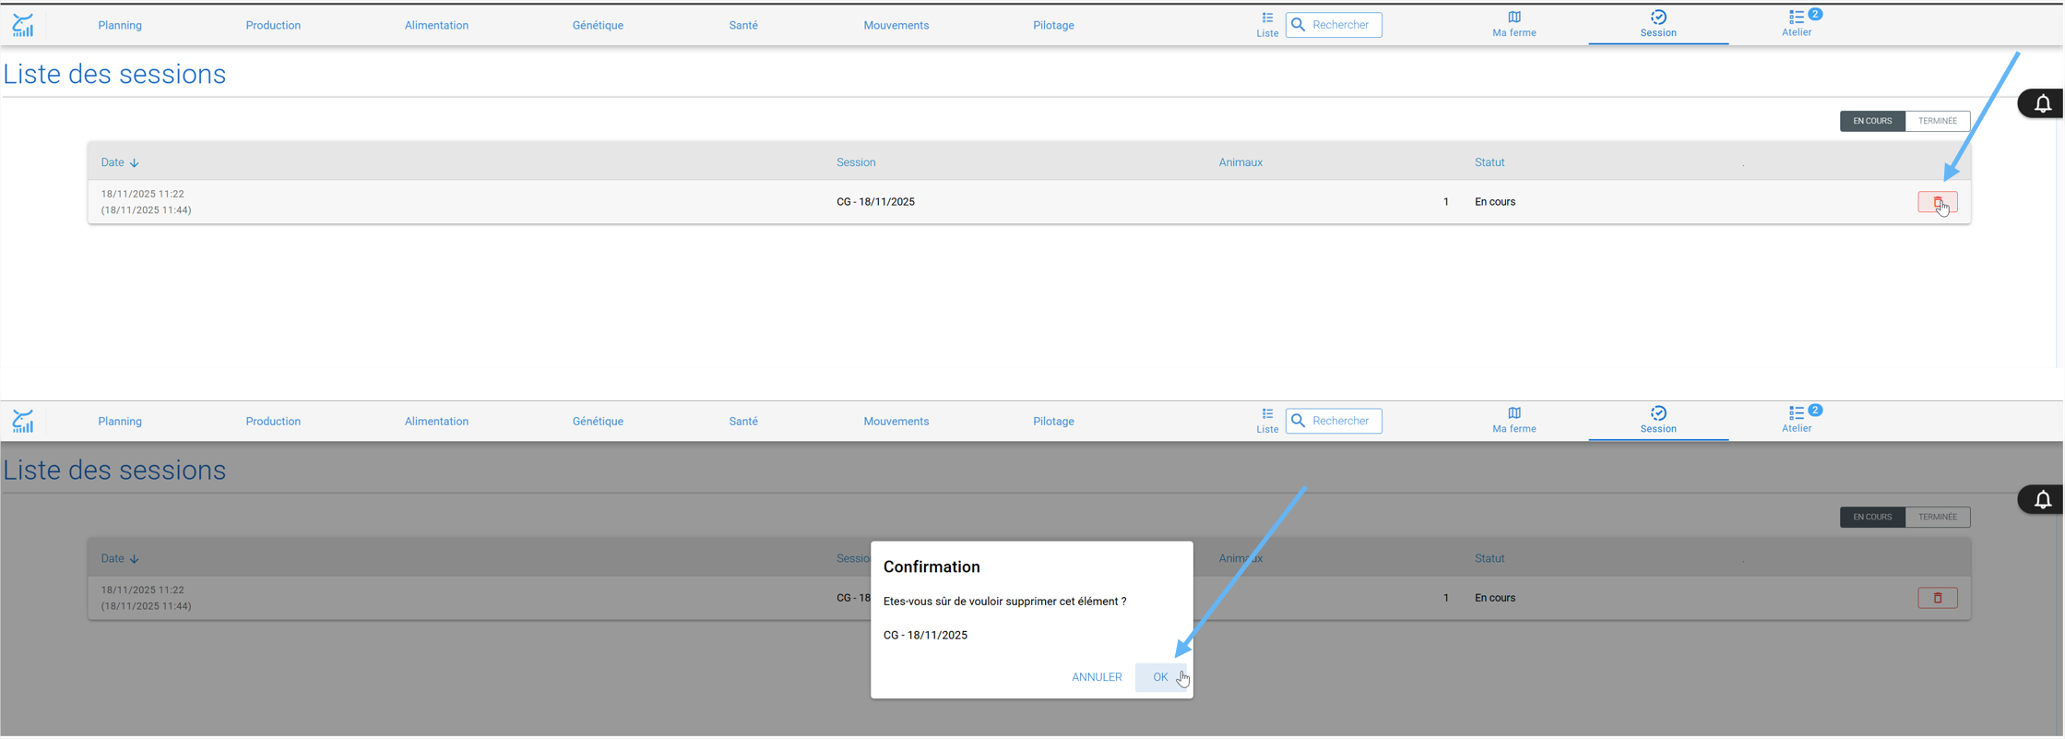
Task: Click ANNULER in the Confirmation dialog
Action: pos(1097,677)
